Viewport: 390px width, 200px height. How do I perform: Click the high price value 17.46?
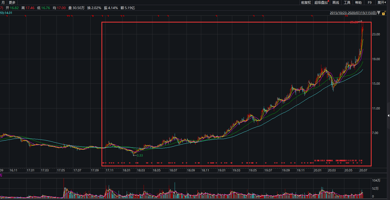coord(30,8)
